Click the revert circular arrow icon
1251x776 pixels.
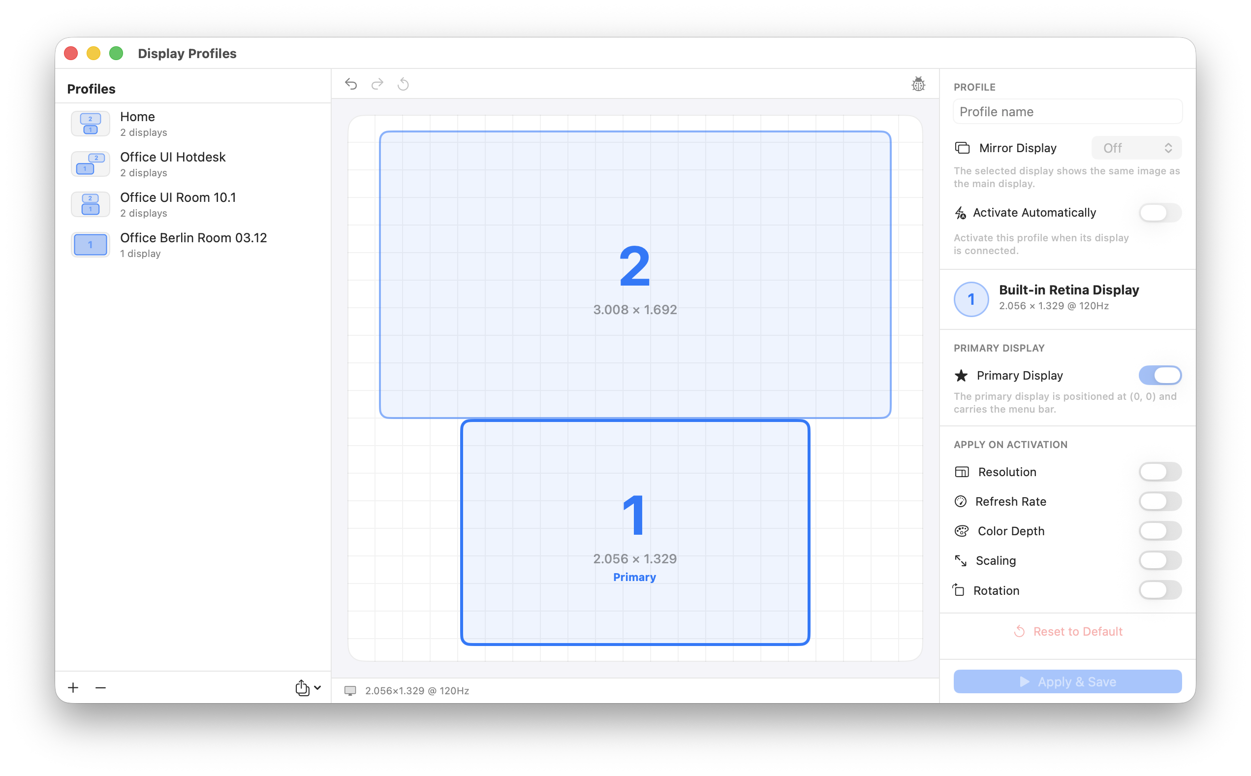coord(403,84)
